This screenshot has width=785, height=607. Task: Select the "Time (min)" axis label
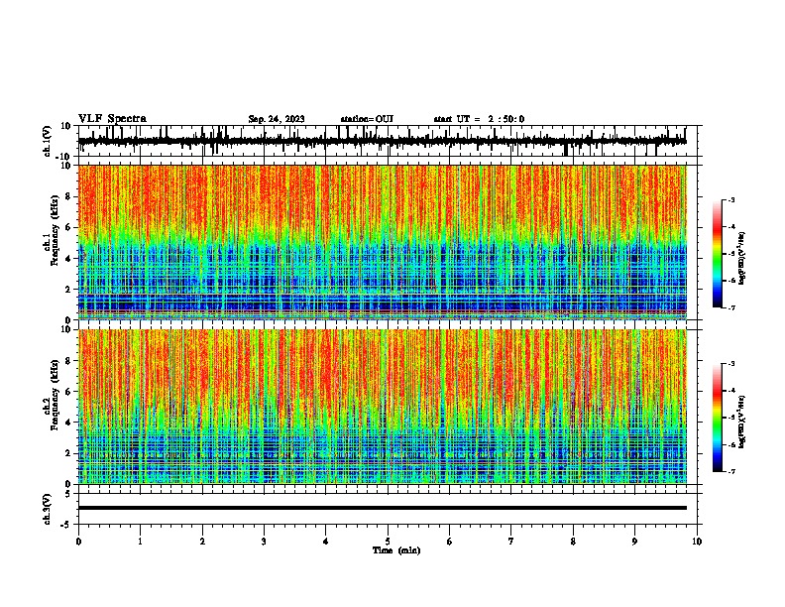pyautogui.click(x=396, y=550)
